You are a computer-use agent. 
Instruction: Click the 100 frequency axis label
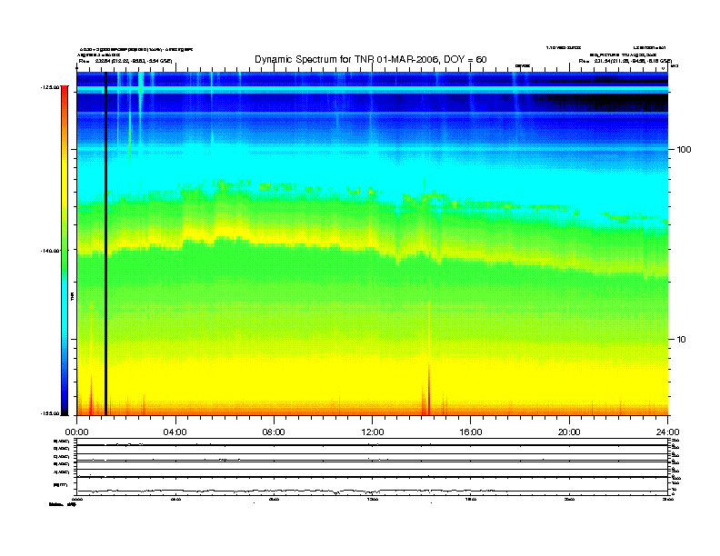click(x=684, y=150)
